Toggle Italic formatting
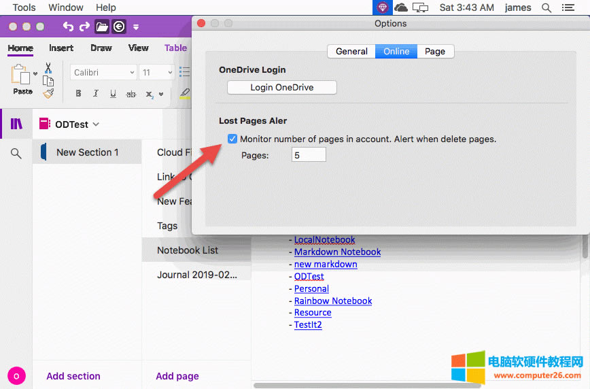The image size is (590, 389). (x=95, y=94)
